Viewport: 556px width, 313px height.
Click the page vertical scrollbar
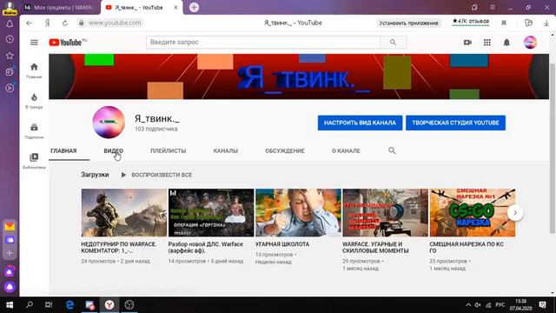553,149
